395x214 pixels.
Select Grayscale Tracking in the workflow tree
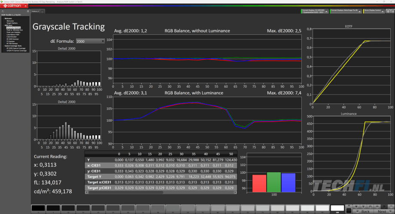(13, 28)
